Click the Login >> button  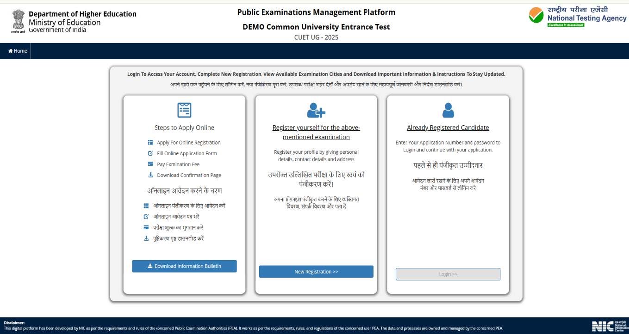(448, 274)
